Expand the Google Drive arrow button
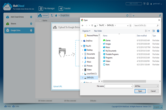 [31, 31]
